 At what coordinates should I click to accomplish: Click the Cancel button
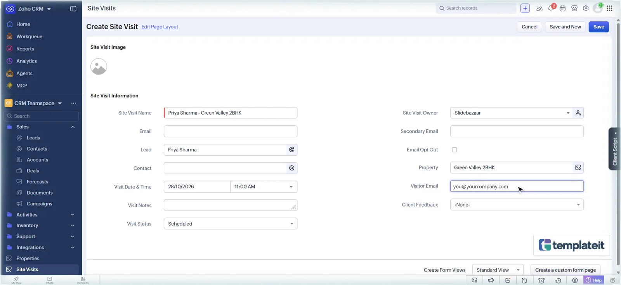pyautogui.click(x=529, y=27)
